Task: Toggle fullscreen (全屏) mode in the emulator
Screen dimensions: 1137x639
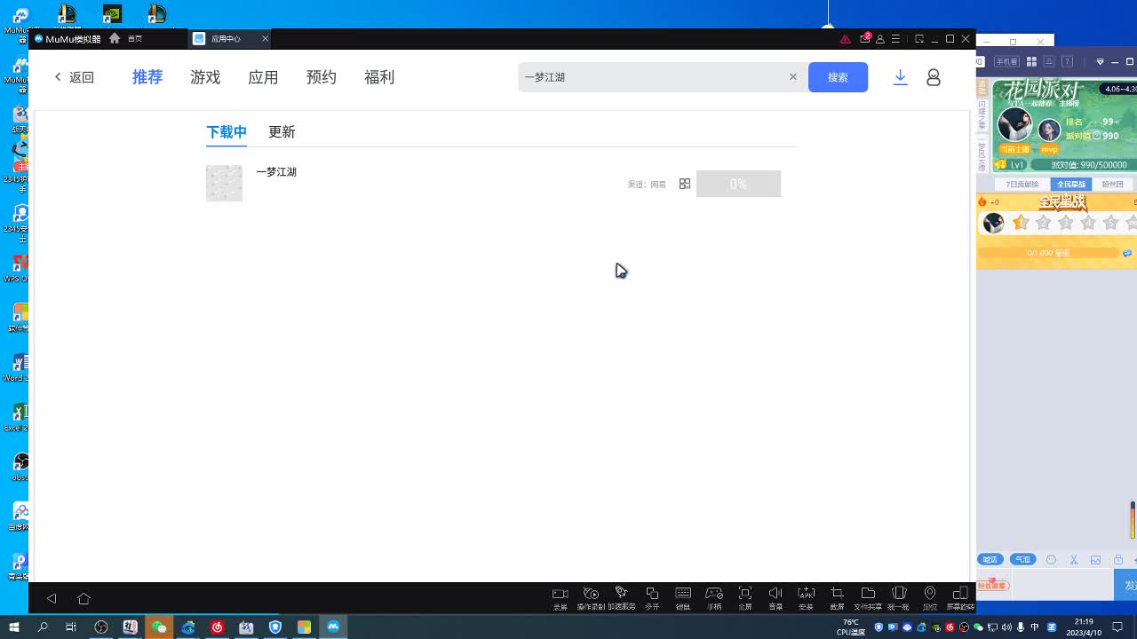Action: pos(745,598)
